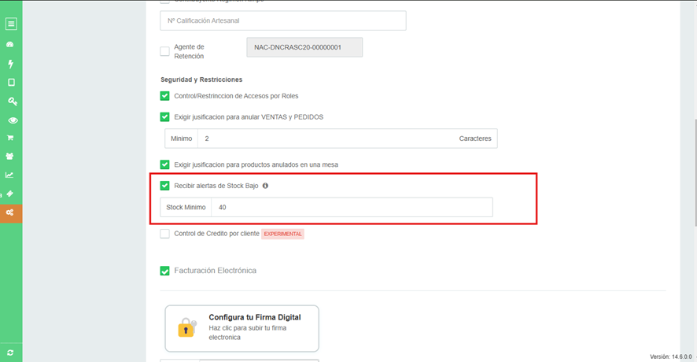Click the yellow padlock signature icon

(187, 327)
